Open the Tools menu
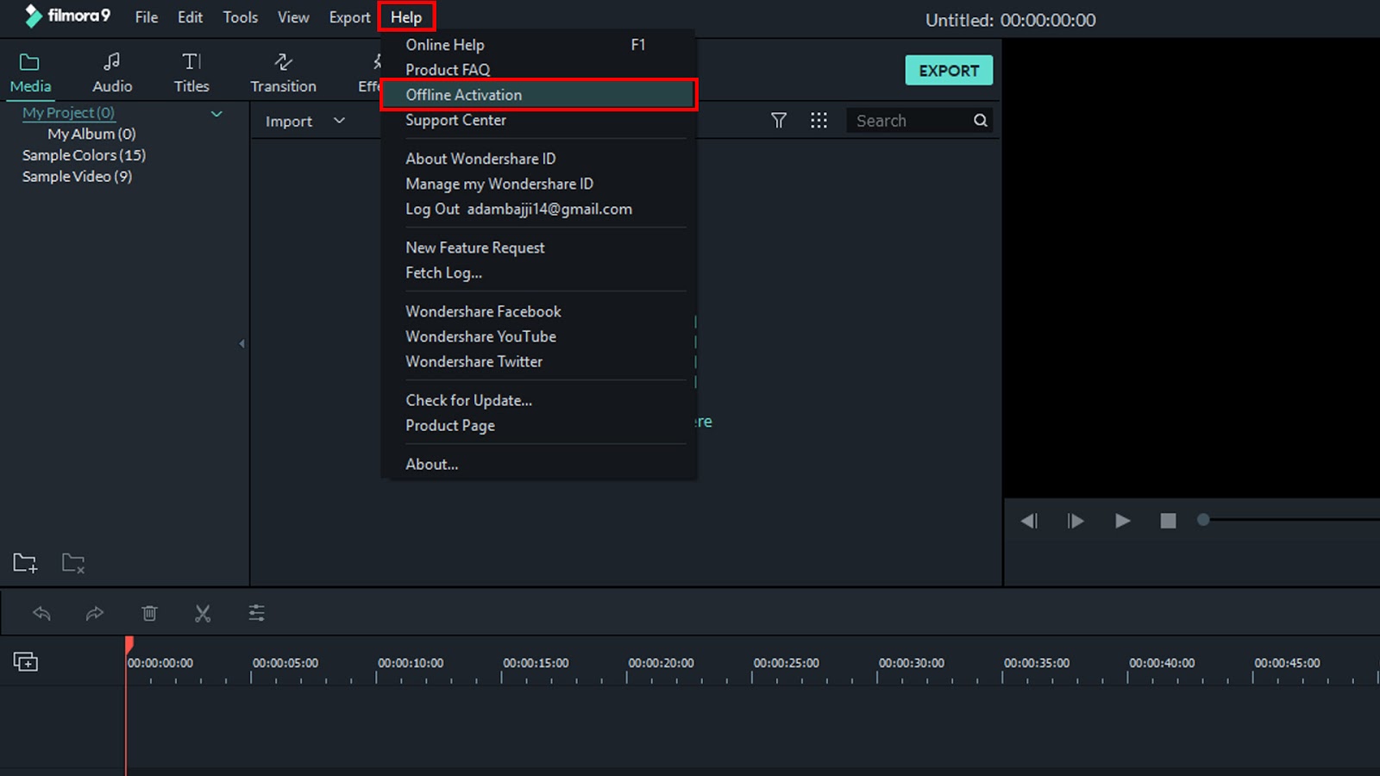Screen dimensions: 1380x776 [x=240, y=17]
